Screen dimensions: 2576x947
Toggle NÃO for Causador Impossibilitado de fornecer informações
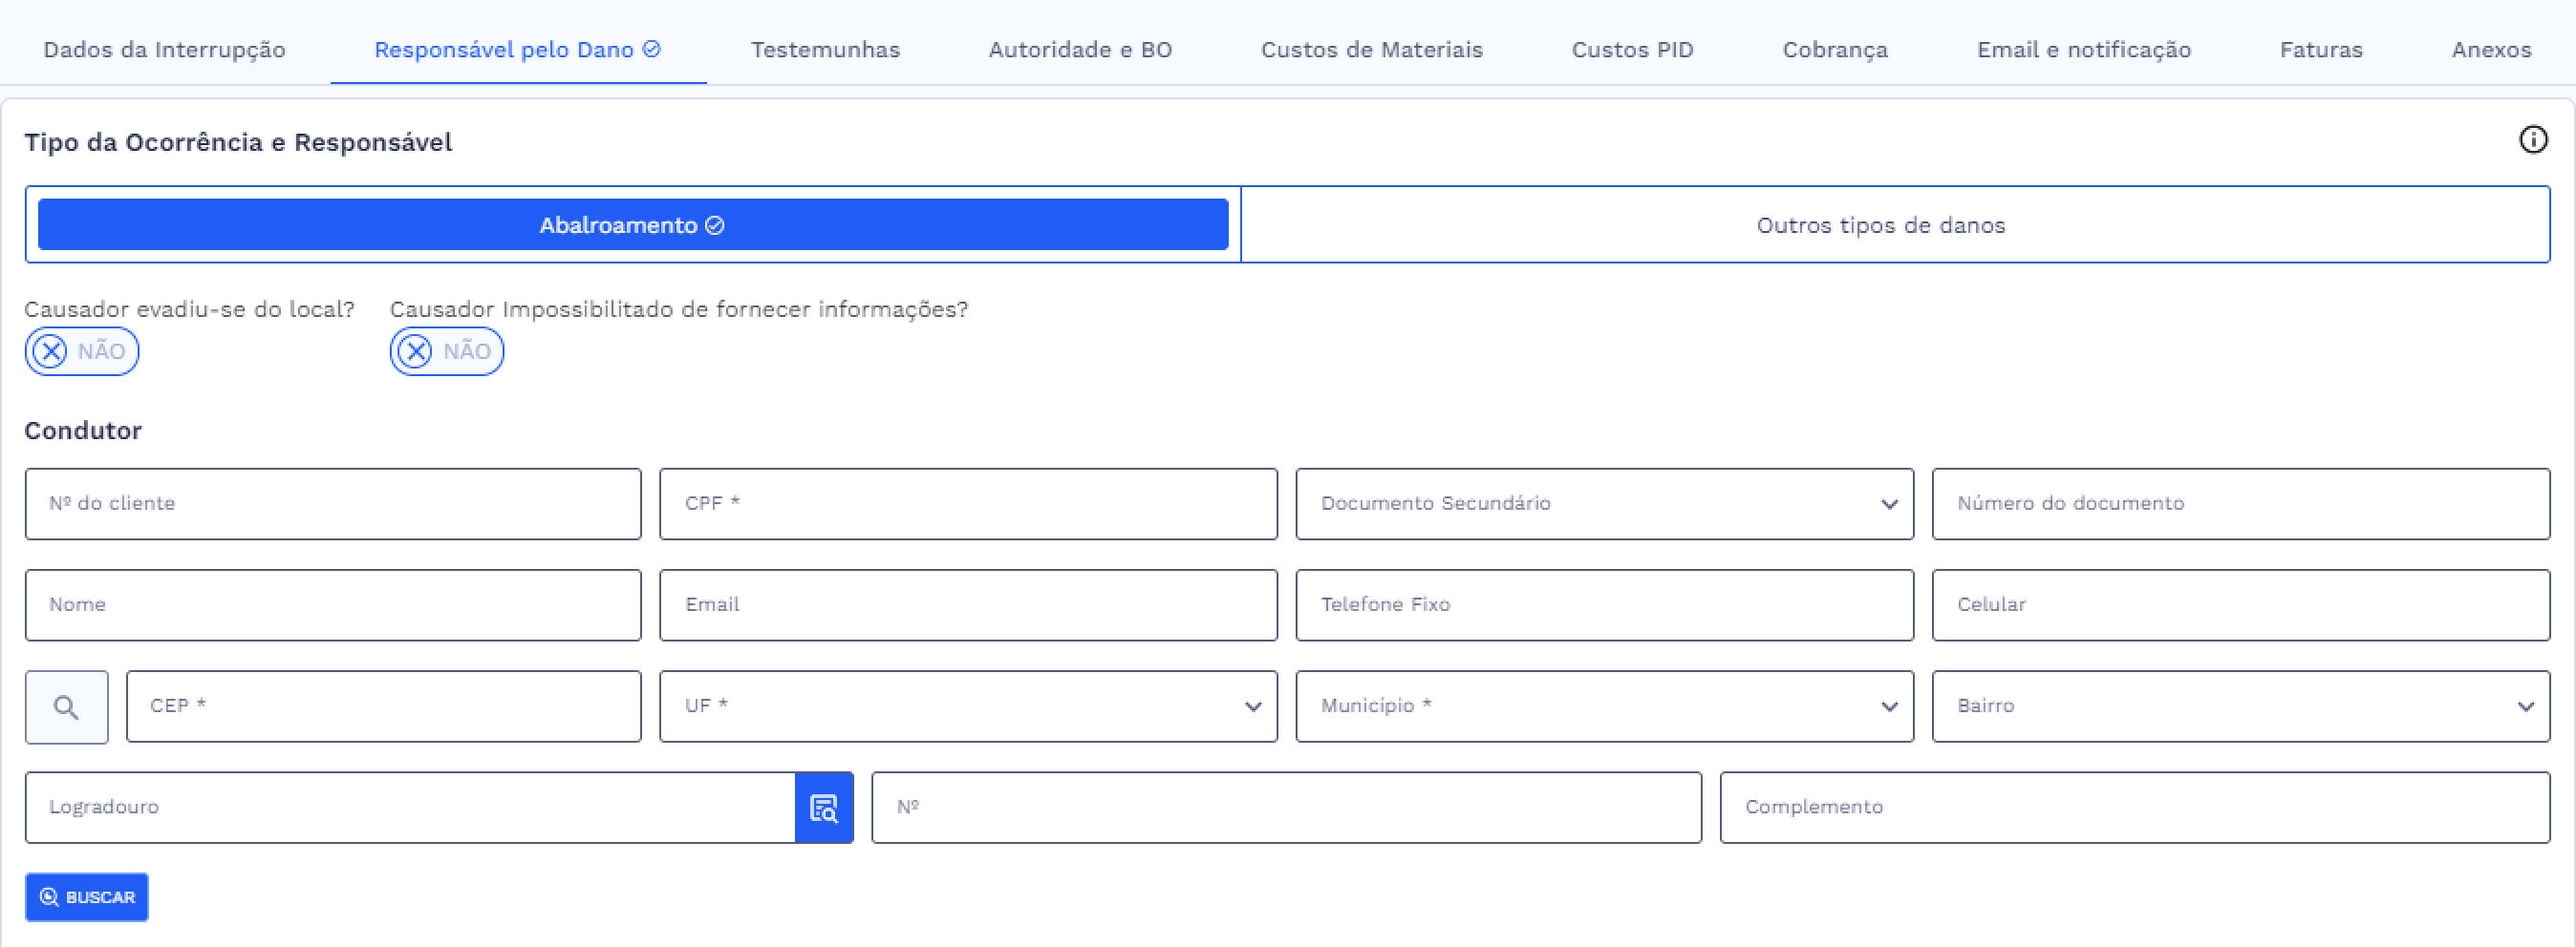pyautogui.click(x=446, y=351)
